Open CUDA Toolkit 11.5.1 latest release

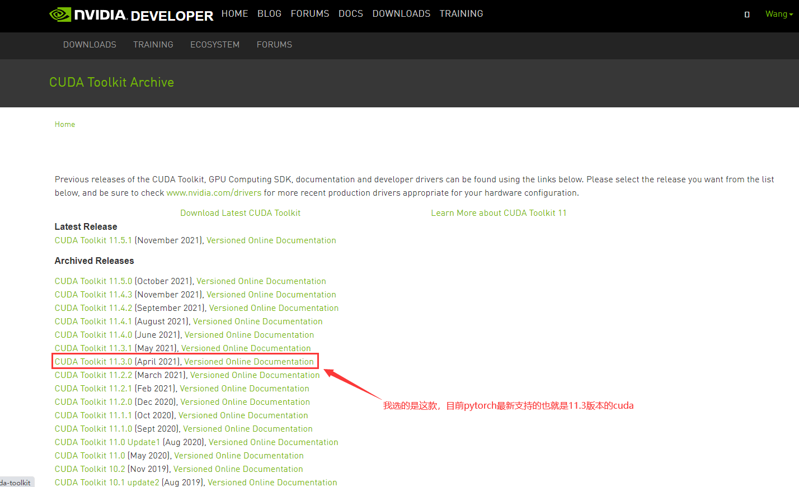coord(93,240)
